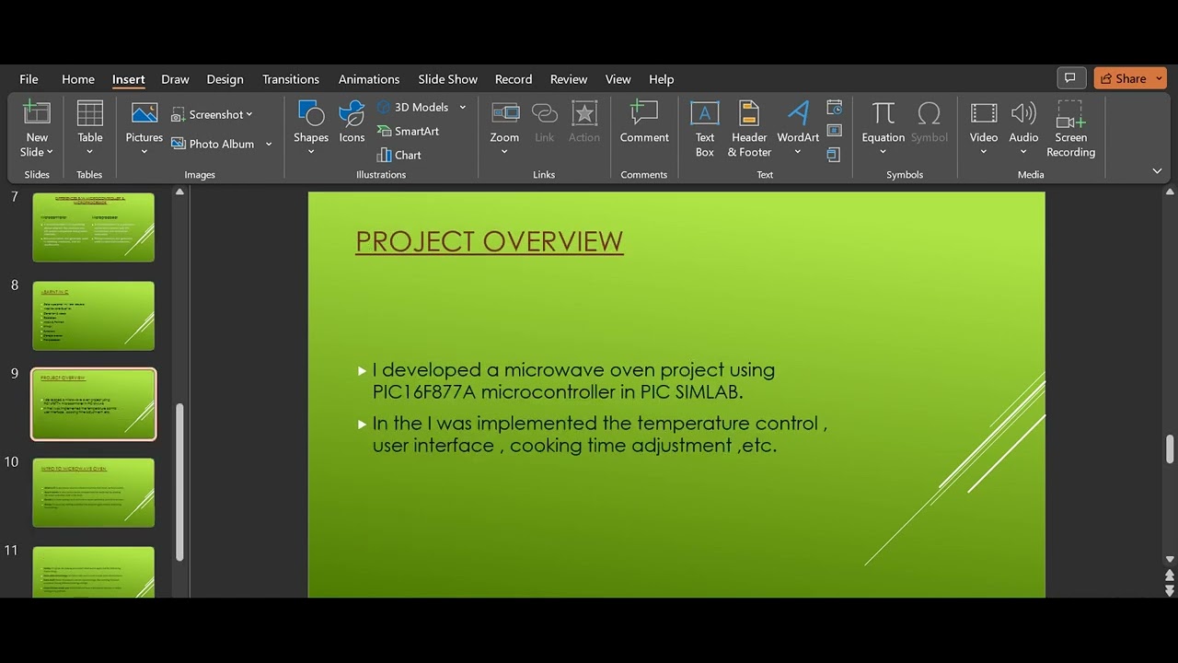Add a Comment from the ribbon
The width and height of the screenshot is (1178, 663).
click(x=644, y=122)
